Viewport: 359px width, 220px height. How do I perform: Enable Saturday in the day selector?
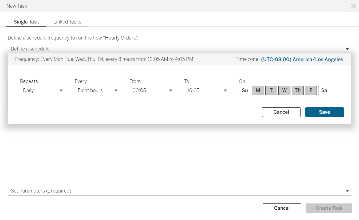pyautogui.click(x=324, y=91)
